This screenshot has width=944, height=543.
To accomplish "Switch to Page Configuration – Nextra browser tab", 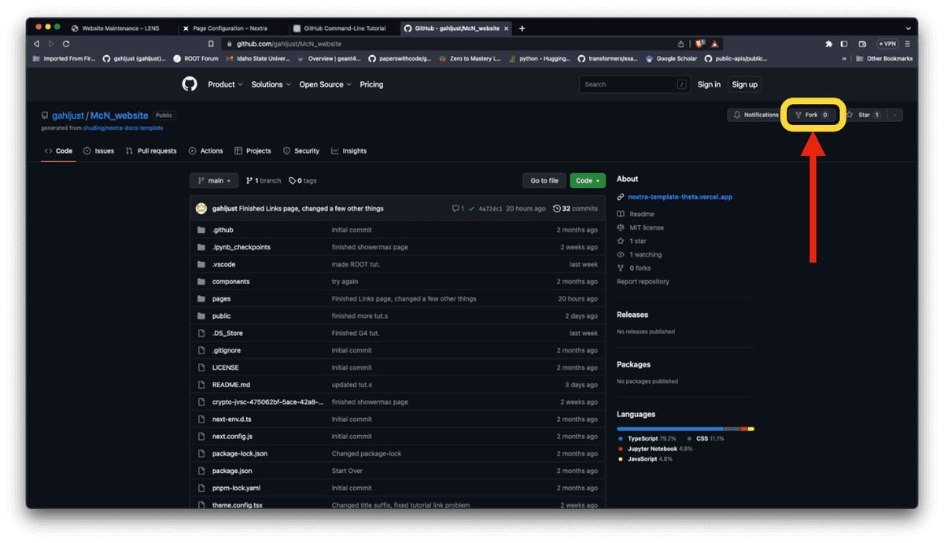I will pos(230,28).
